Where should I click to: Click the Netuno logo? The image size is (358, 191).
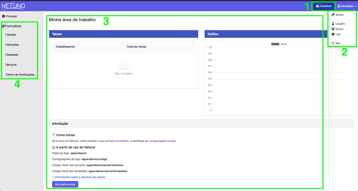(x=13, y=6)
